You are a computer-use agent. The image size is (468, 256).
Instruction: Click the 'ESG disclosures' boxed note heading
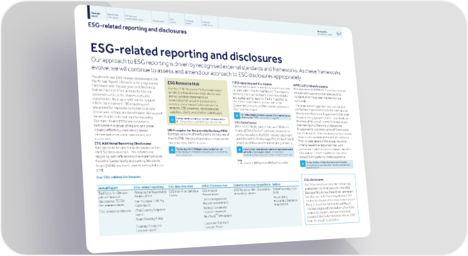click(x=314, y=180)
